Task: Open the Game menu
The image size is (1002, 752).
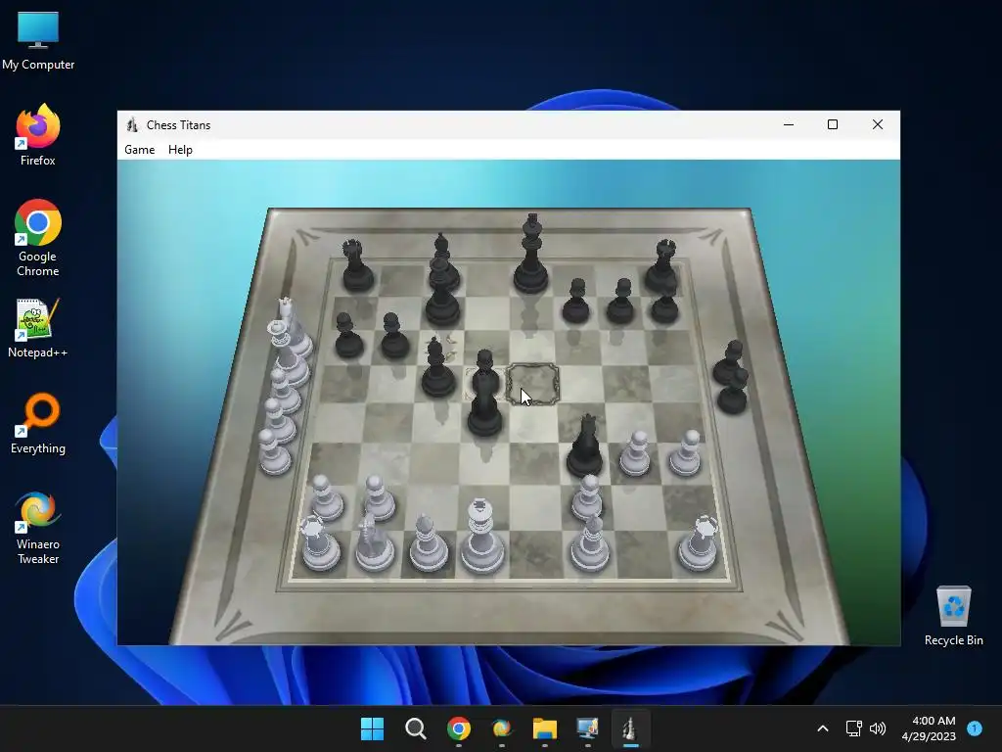Action: [x=139, y=150]
